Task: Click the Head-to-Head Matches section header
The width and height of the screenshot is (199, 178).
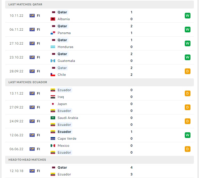Action: pos(27,160)
